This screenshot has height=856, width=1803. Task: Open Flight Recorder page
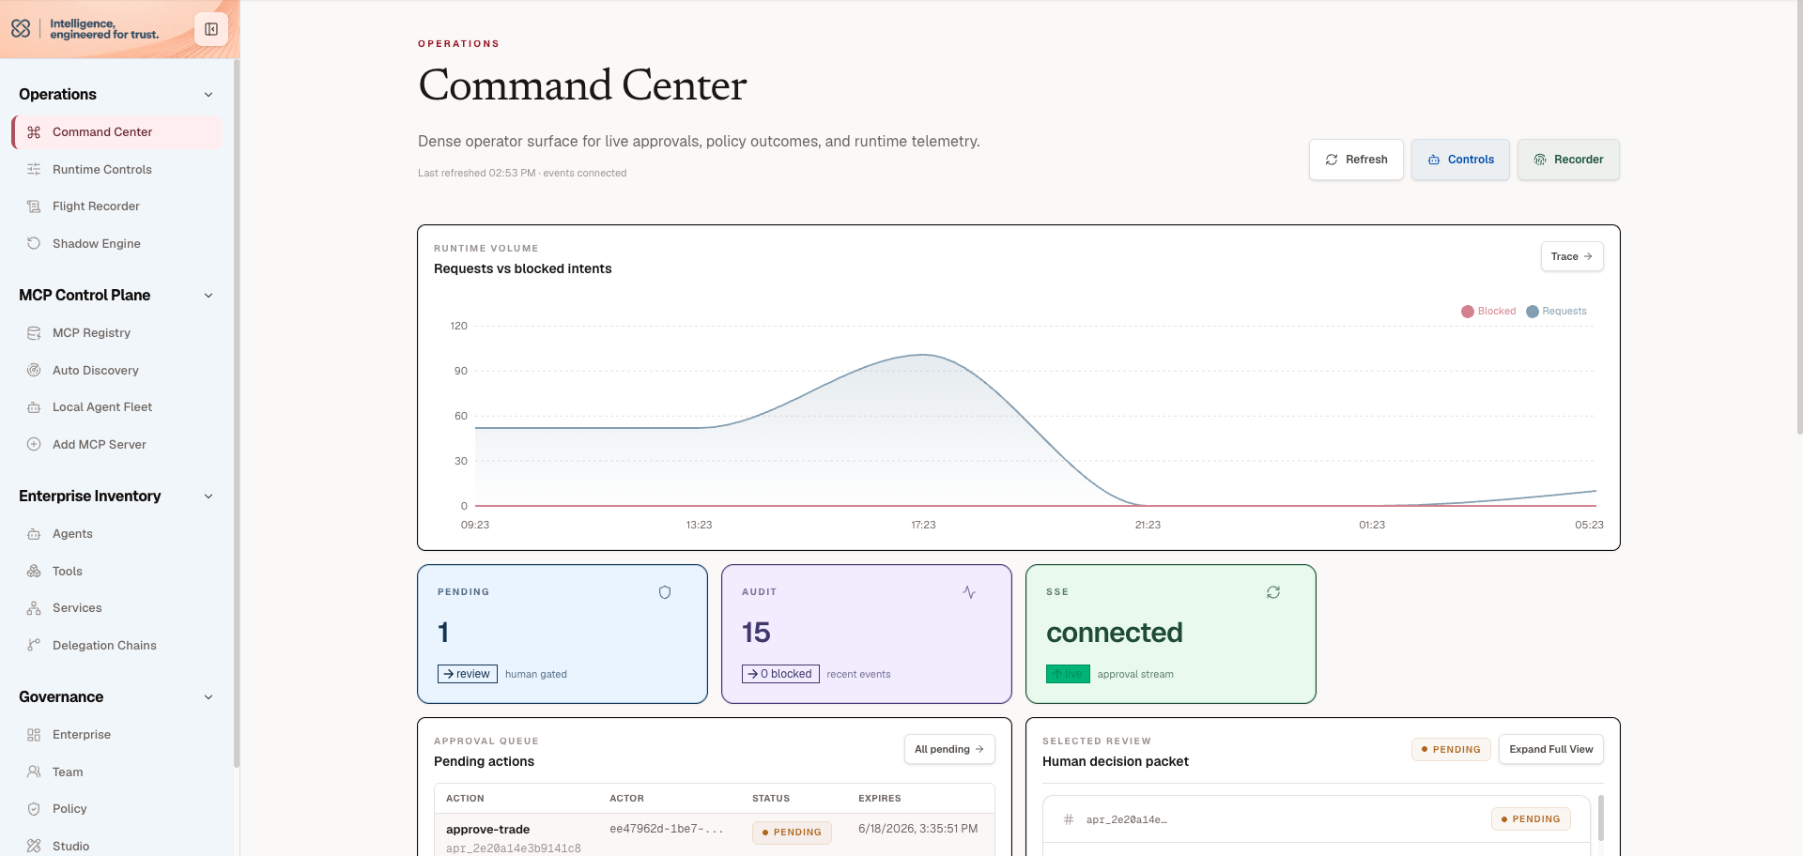[117, 206]
